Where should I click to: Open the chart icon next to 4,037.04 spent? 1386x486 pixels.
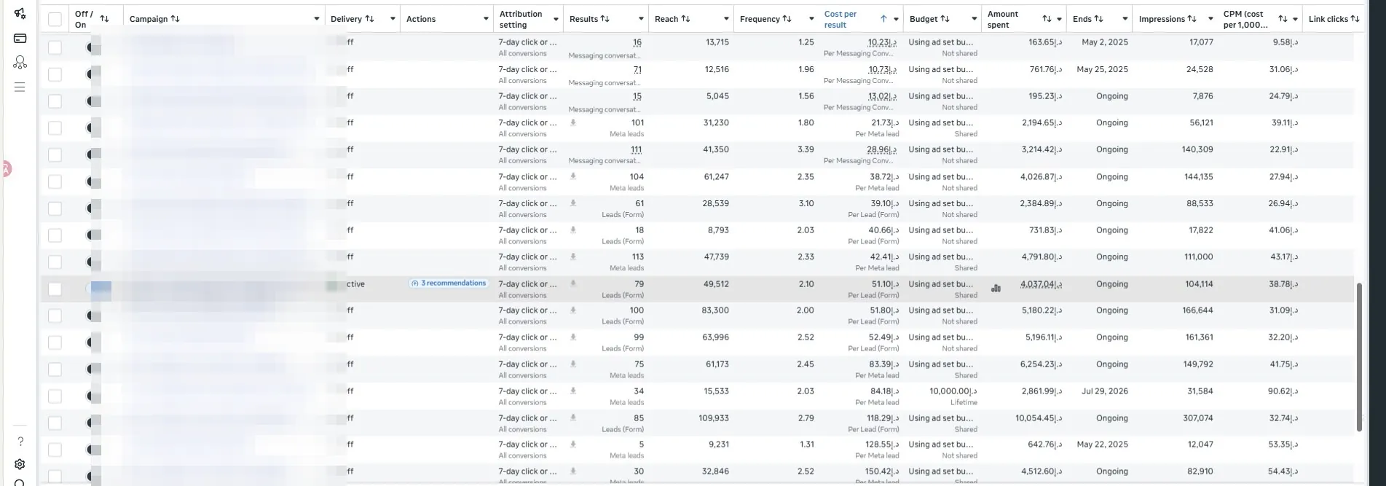point(996,289)
